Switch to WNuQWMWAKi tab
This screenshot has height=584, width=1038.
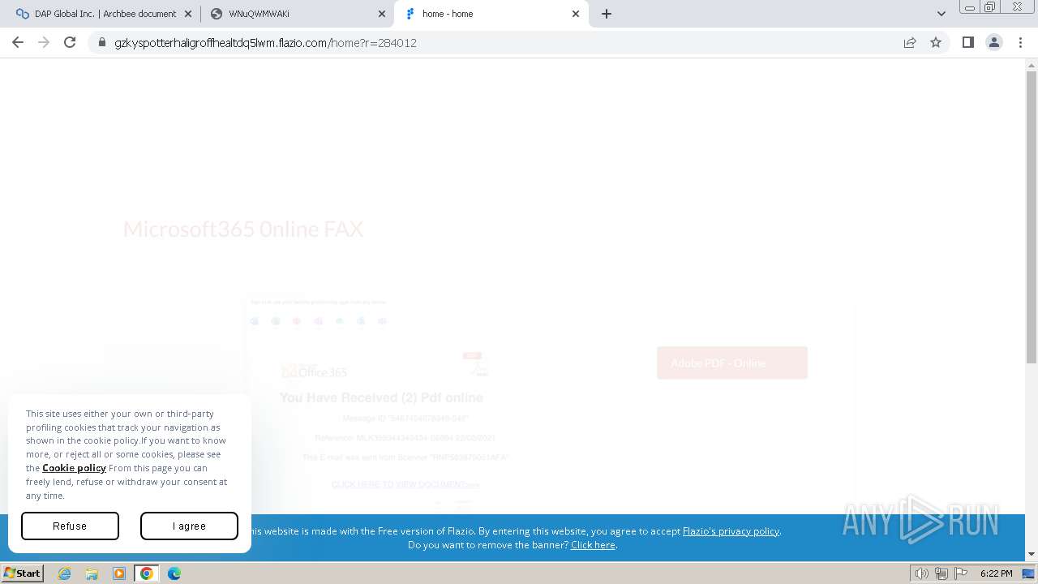coord(296,14)
